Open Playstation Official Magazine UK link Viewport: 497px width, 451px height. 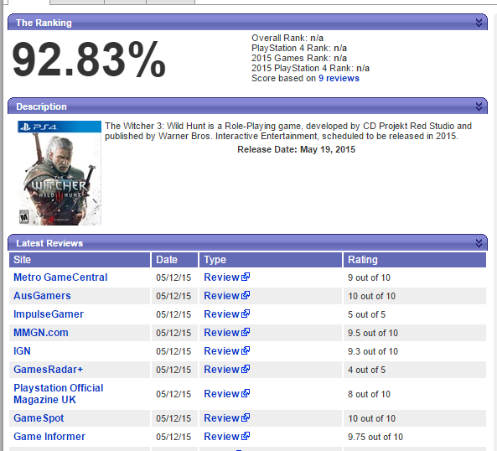pyautogui.click(x=59, y=394)
